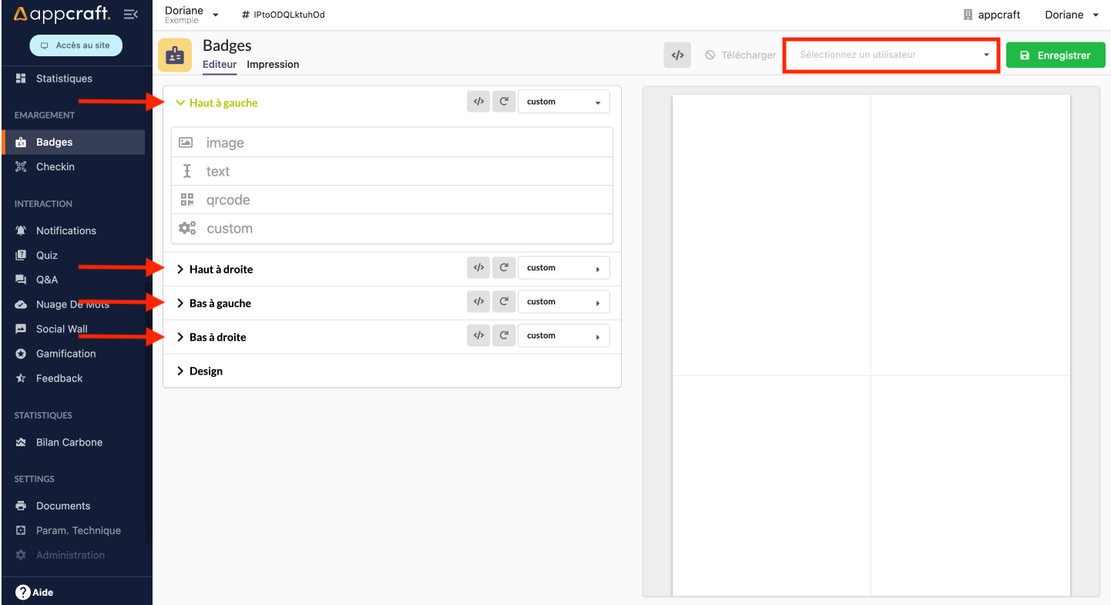Open the Doriane user account menu
Viewport: 1111px width, 605px height.
click(1072, 15)
